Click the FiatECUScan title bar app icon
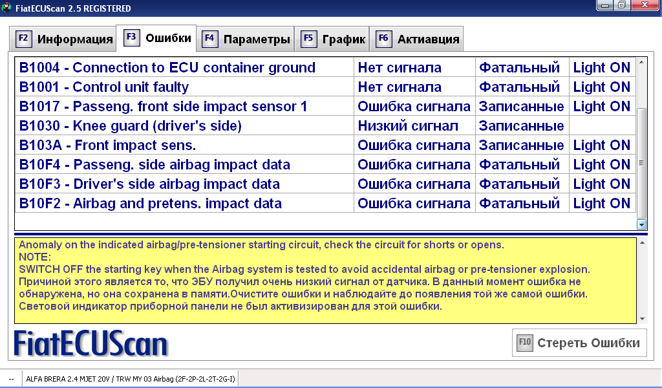662x388 pixels. coord(6,8)
